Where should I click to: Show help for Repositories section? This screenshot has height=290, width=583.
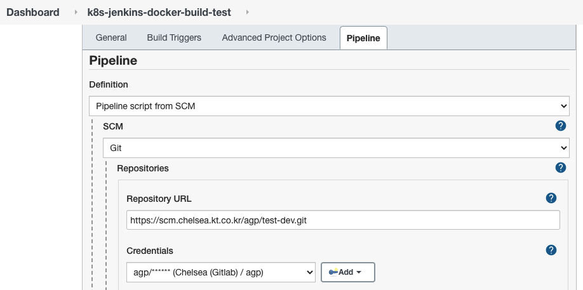(x=560, y=168)
